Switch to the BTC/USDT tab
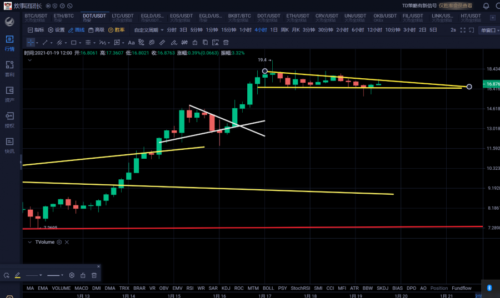Image resolution: width=500 pixels, height=298 pixels. pyautogui.click(x=36, y=18)
